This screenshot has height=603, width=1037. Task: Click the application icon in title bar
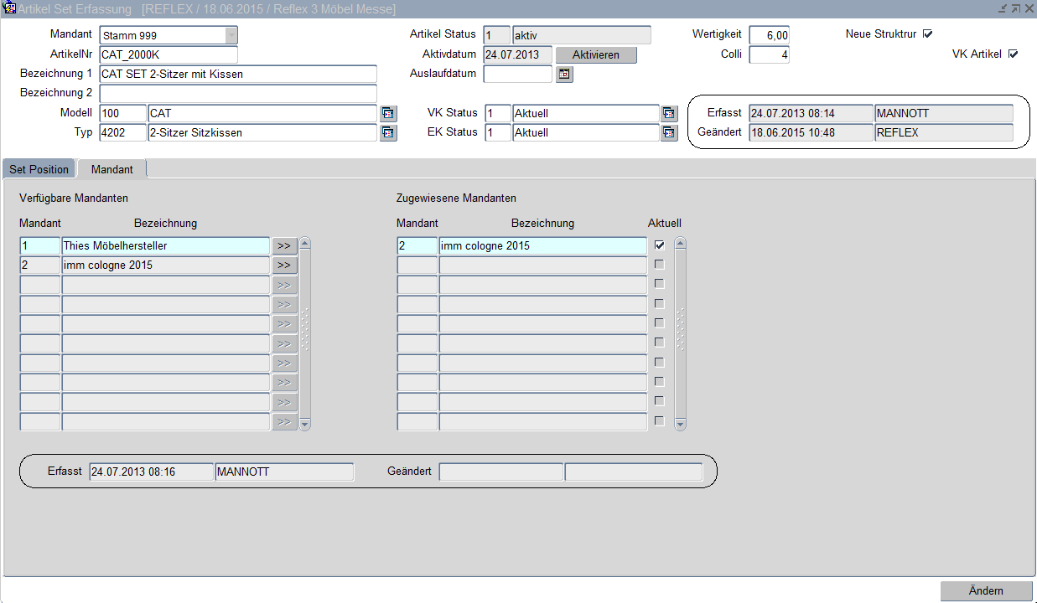(10, 8)
